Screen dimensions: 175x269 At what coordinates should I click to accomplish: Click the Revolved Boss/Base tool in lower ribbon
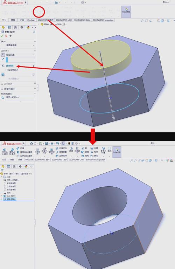12,151
